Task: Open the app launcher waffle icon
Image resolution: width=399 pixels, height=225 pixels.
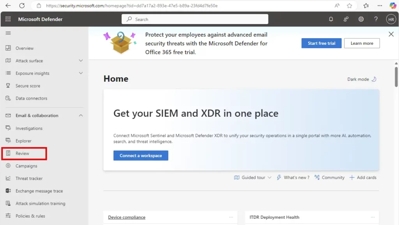Action: (8, 19)
